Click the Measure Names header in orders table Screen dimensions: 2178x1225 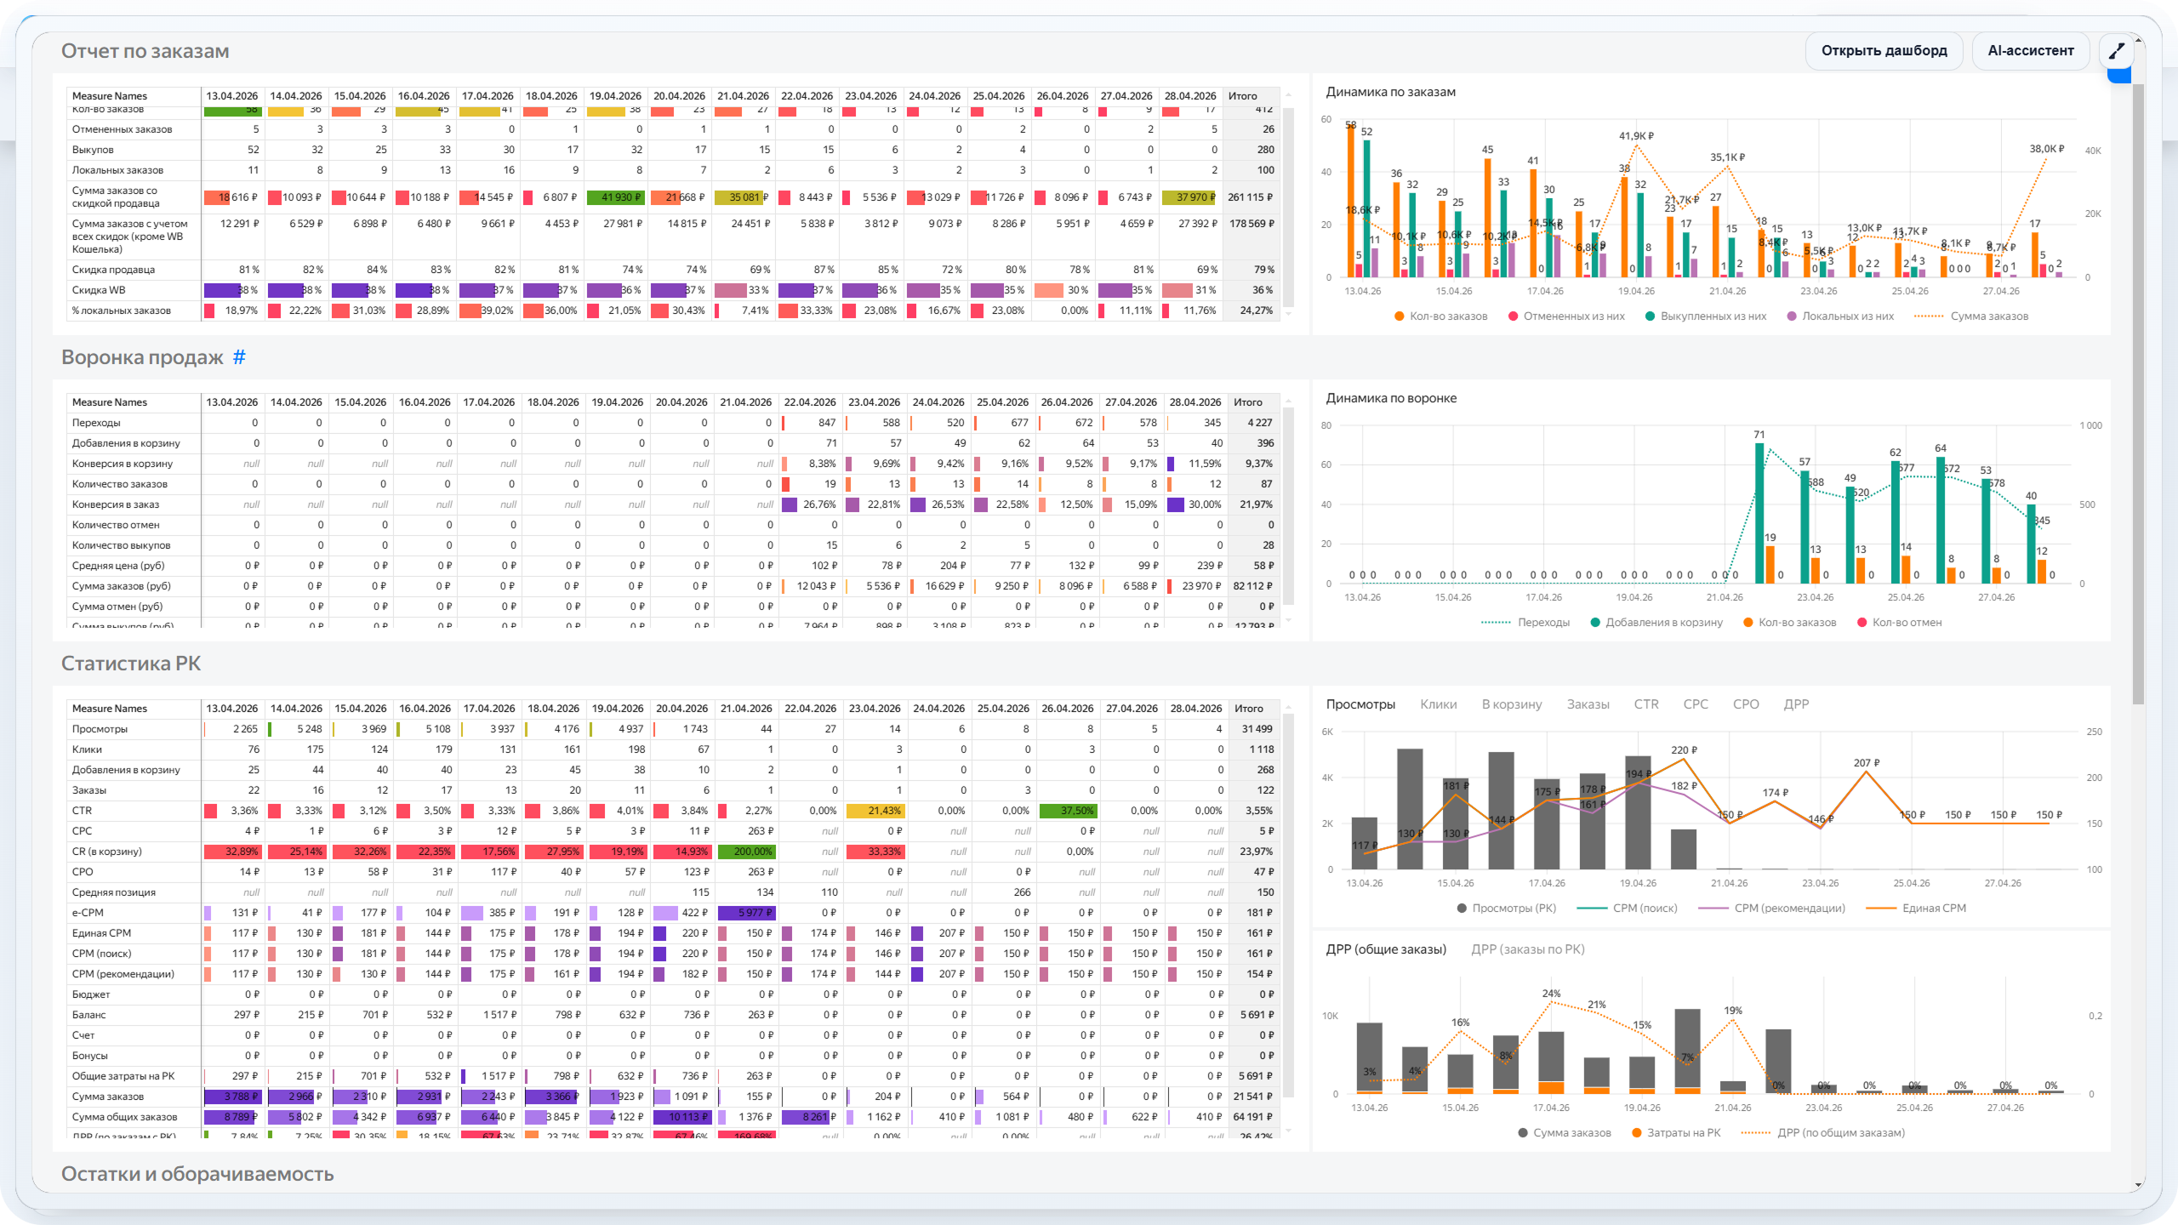tap(110, 96)
